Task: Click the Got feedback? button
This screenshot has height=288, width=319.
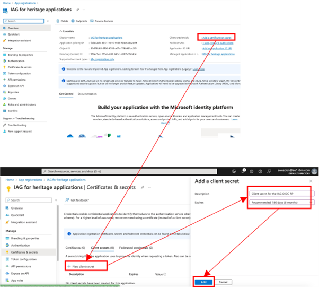Action: 77,200
